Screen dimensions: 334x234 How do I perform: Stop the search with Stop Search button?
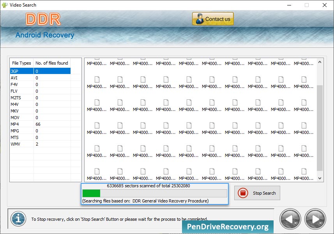(257, 193)
